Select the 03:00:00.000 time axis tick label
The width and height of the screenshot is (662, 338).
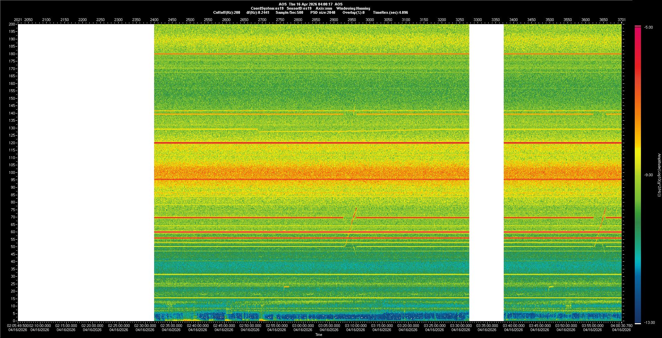303,325
